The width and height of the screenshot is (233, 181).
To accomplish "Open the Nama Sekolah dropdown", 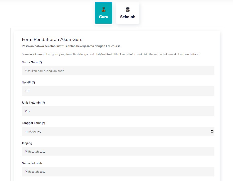I will tap(118, 172).
